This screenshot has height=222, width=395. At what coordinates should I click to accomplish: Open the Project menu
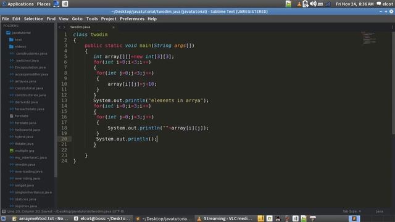click(109, 19)
